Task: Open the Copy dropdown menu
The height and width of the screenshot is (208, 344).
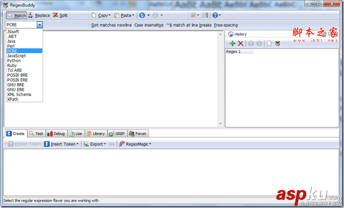Action: (x=101, y=16)
